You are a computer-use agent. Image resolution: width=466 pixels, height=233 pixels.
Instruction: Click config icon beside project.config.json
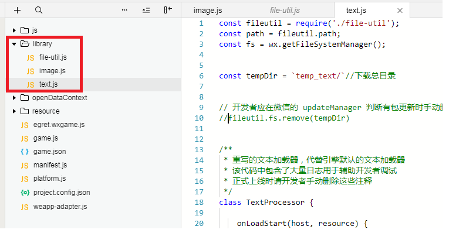25,193
